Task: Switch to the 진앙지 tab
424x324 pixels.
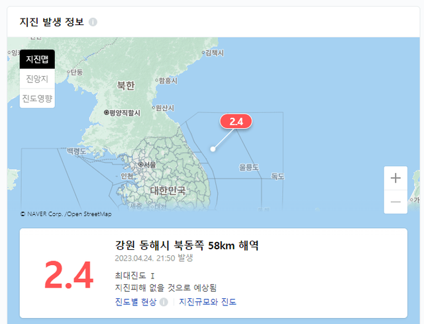Action: point(37,79)
